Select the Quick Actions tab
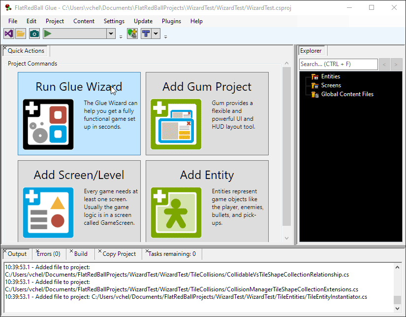 [x=26, y=51]
